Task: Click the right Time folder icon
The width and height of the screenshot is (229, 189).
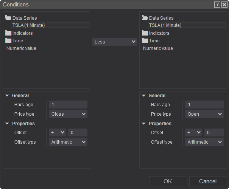Action: click(145, 40)
